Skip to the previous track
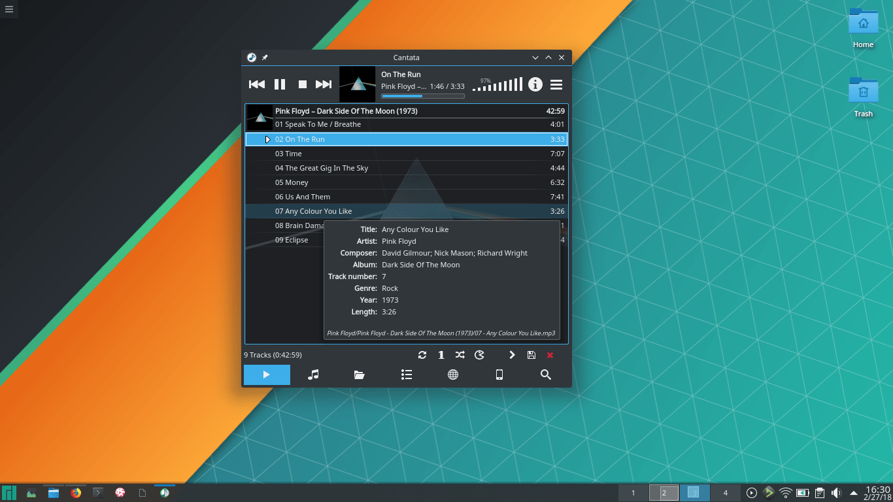 [x=257, y=84]
